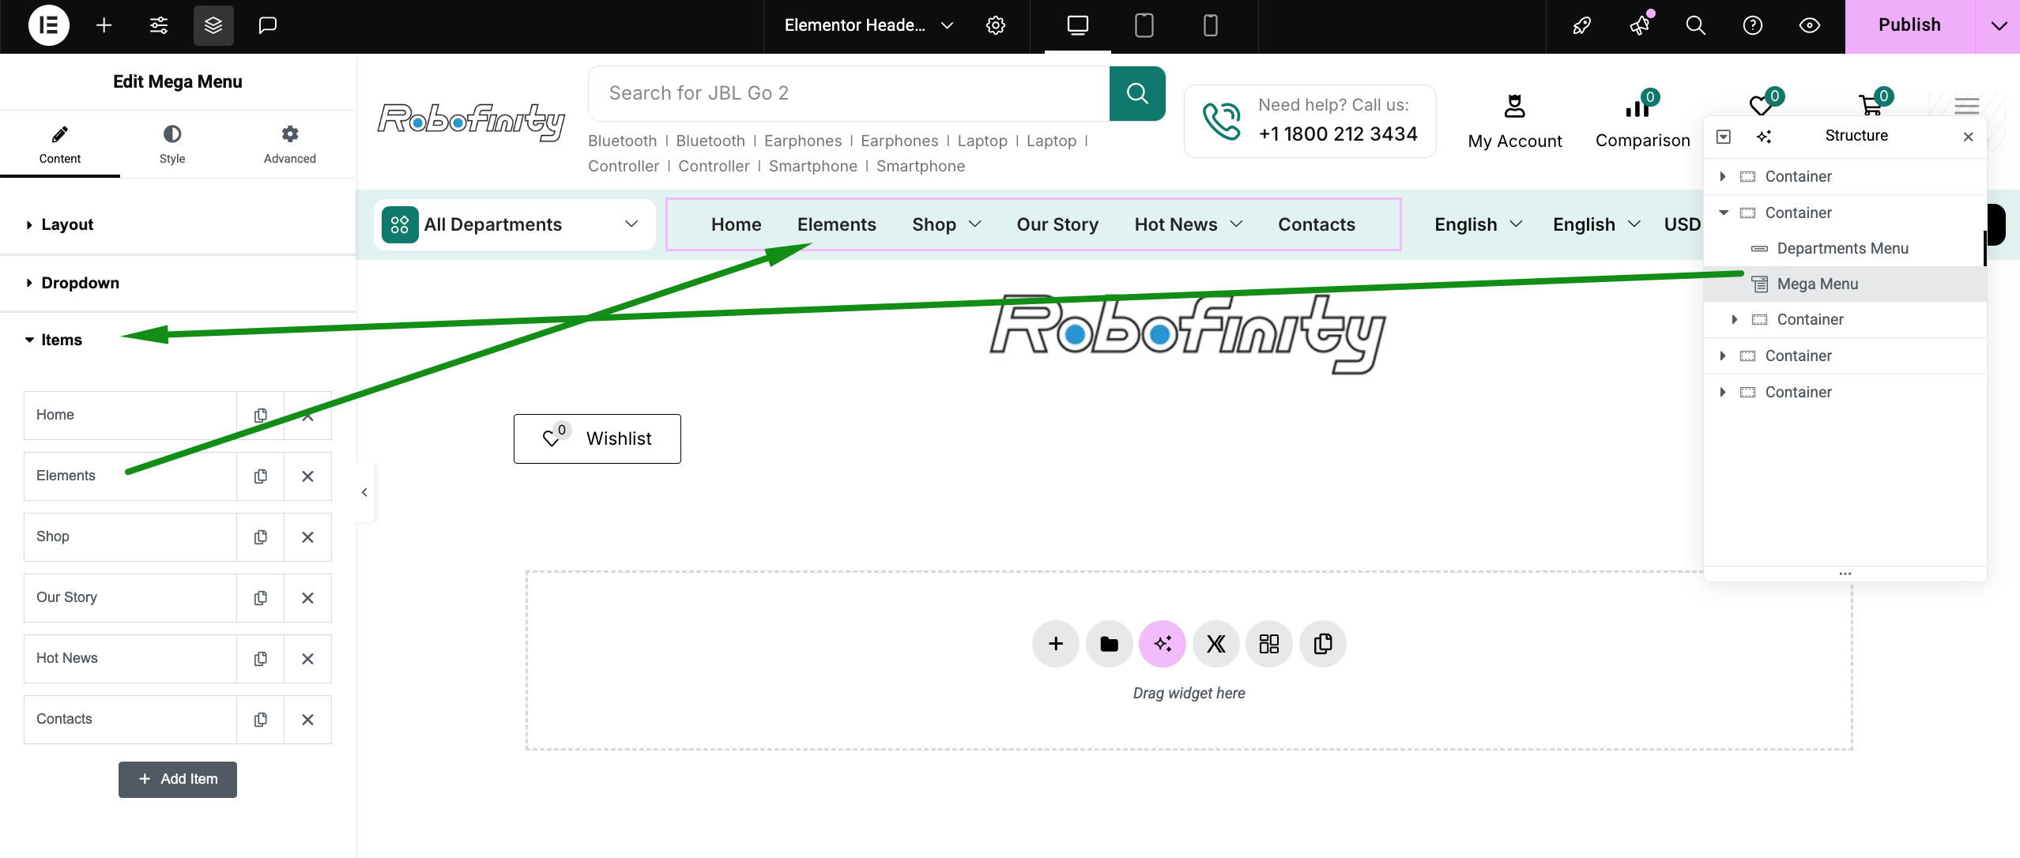This screenshot has width=2020, height=858.
Task: Click the Contacts link in the preview menu
Action: (x=1317, y=225)
